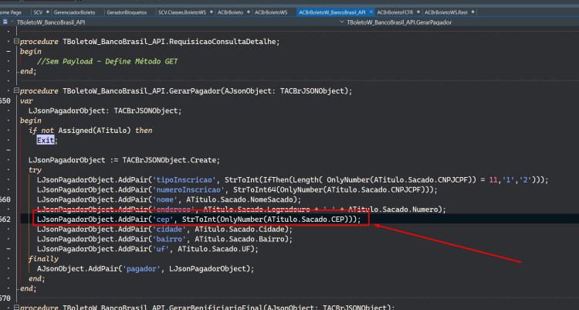This screenshot has width=579, height=310.
Task: Click the 'if not Assigned(ATitulo) then' line
Action: (x=90, y=130)
